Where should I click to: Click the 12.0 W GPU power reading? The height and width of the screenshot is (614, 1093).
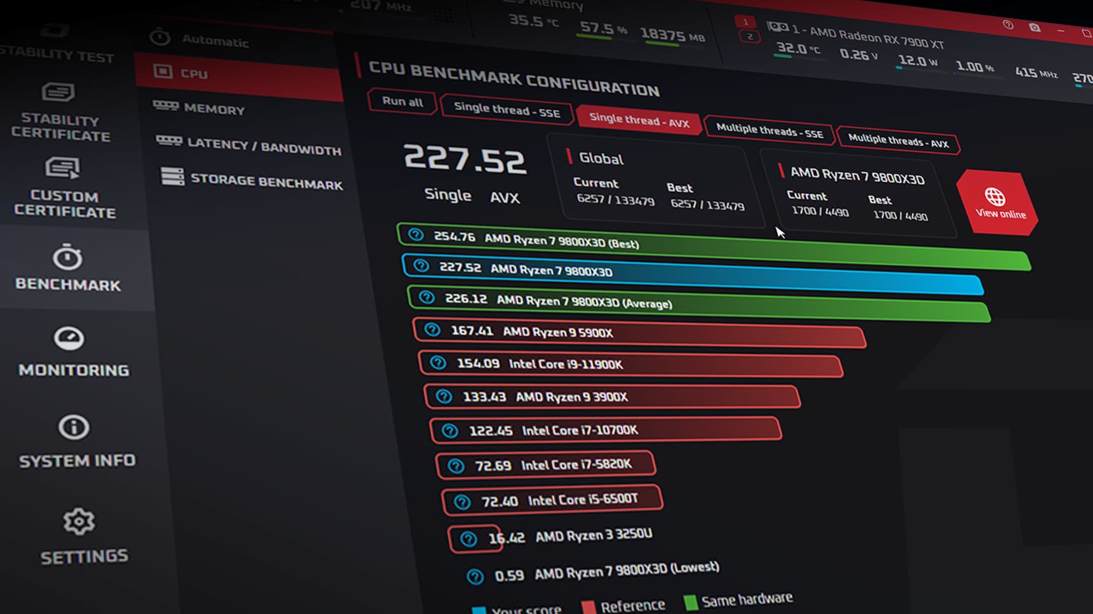tap(918, 61)
